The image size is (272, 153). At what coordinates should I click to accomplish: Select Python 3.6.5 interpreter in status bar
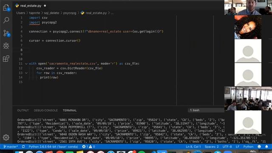tap(53, 147)
